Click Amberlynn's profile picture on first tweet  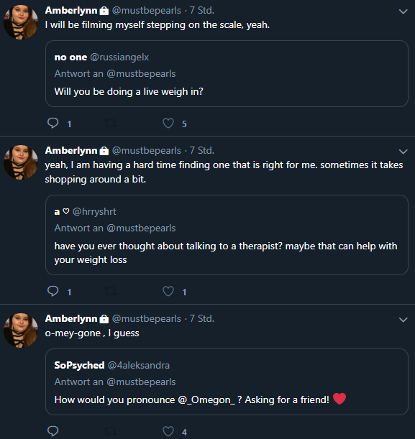21,22
